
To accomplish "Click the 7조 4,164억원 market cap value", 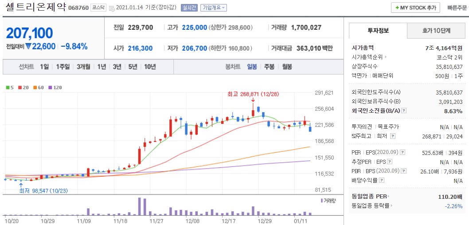I will point(444,47).
